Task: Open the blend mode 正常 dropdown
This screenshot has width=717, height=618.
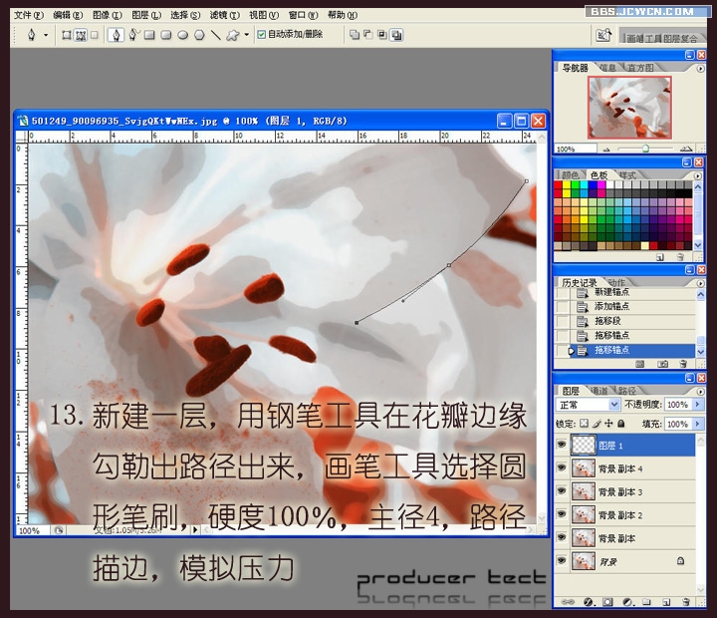Action: tap(588, 405)
